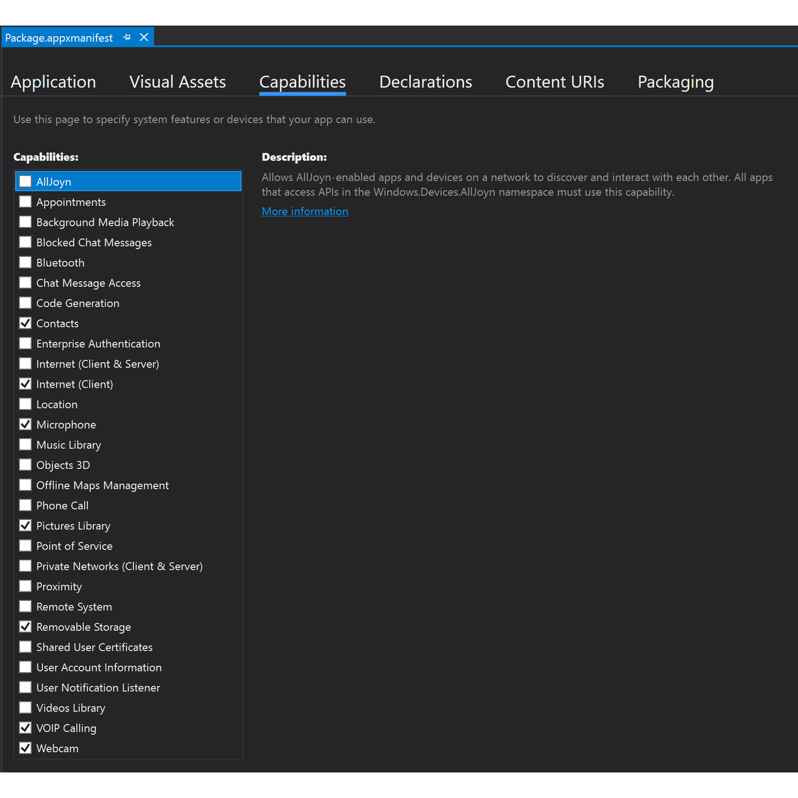This screenshot has width=798, height=798.
Task: Go to the Declarations tab
Action: (425, 82)
